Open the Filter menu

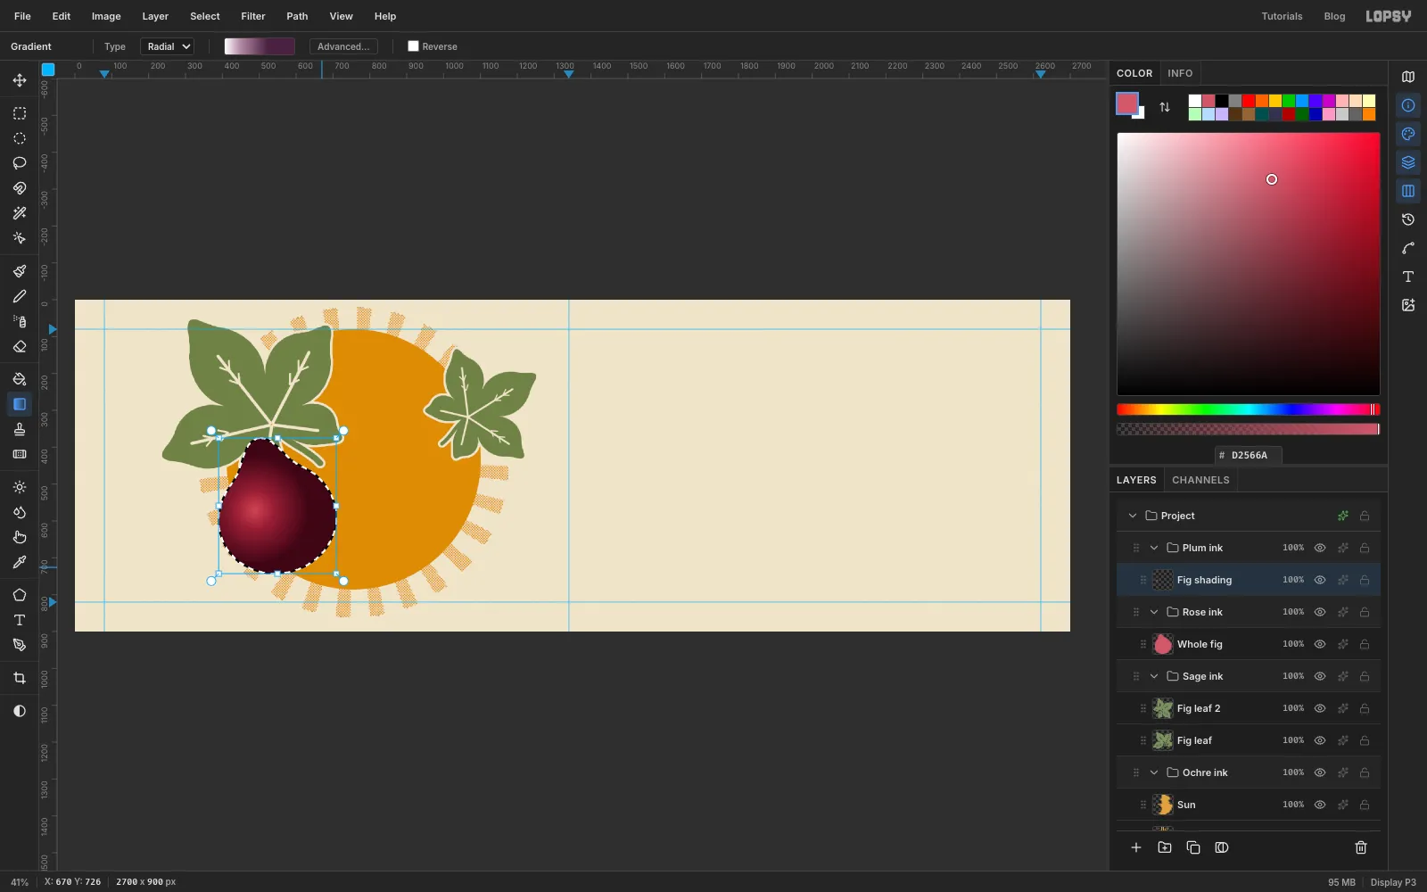click(x=253, y=16)
